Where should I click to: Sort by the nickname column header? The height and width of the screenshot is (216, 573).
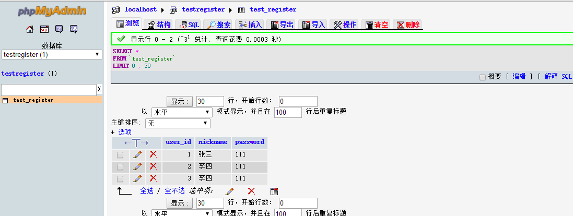[x=213, y=142]
